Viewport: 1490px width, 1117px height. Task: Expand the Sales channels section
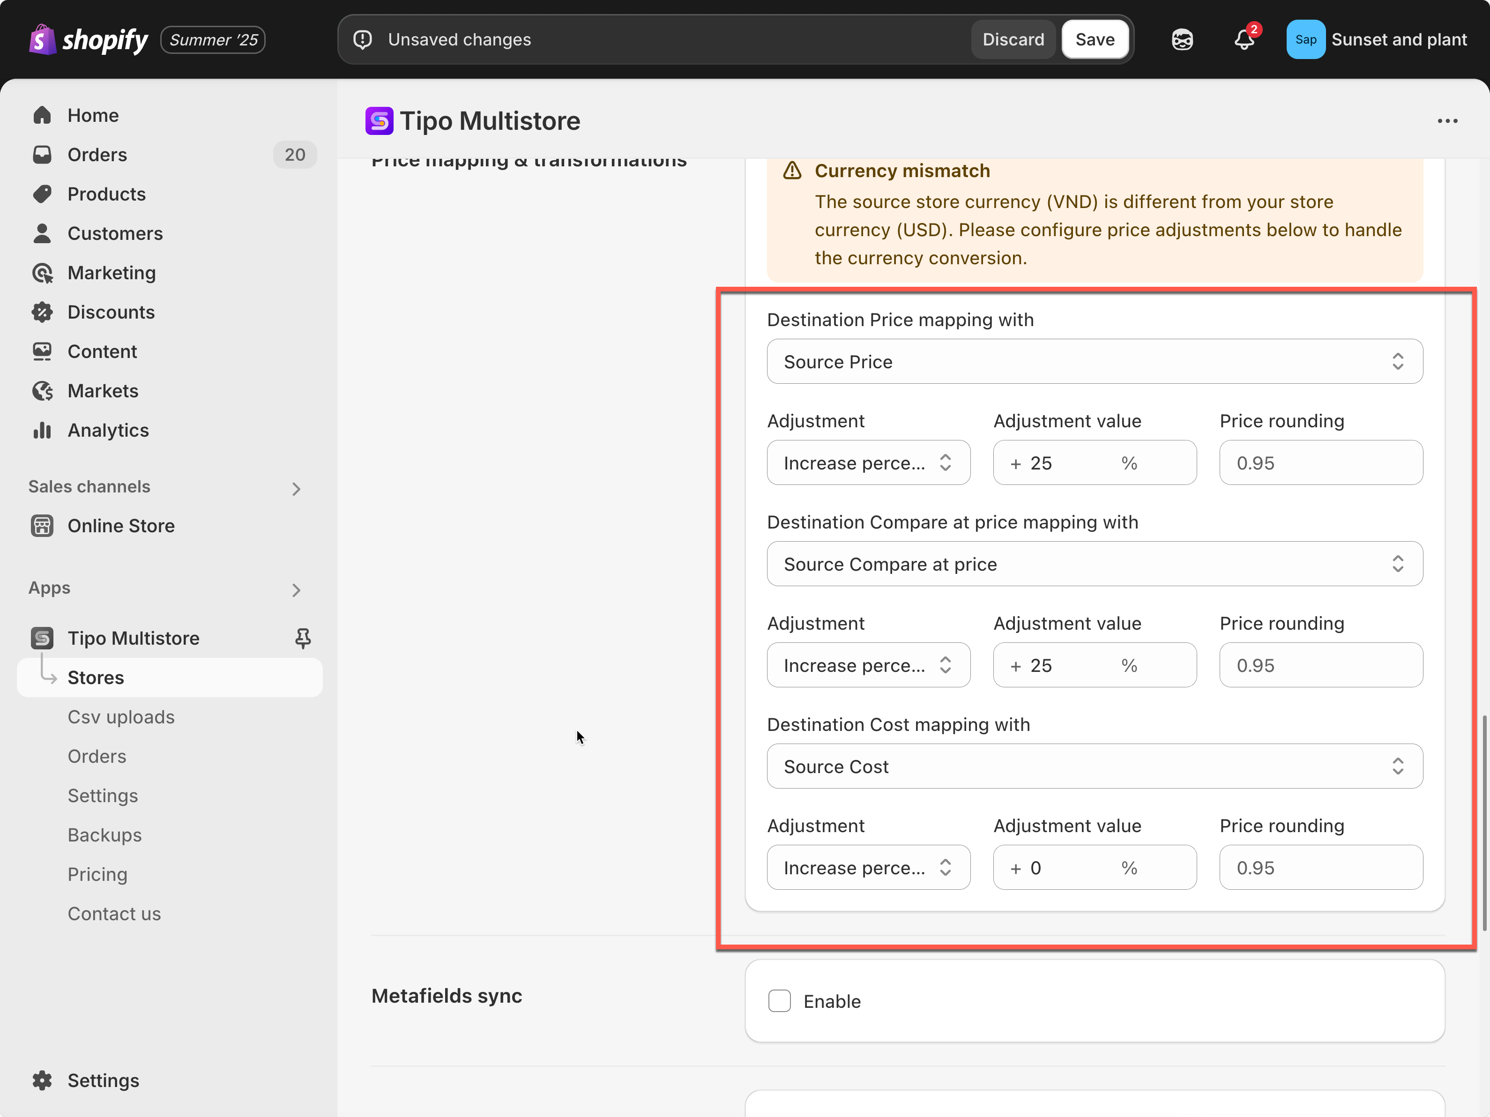[296, 488]
